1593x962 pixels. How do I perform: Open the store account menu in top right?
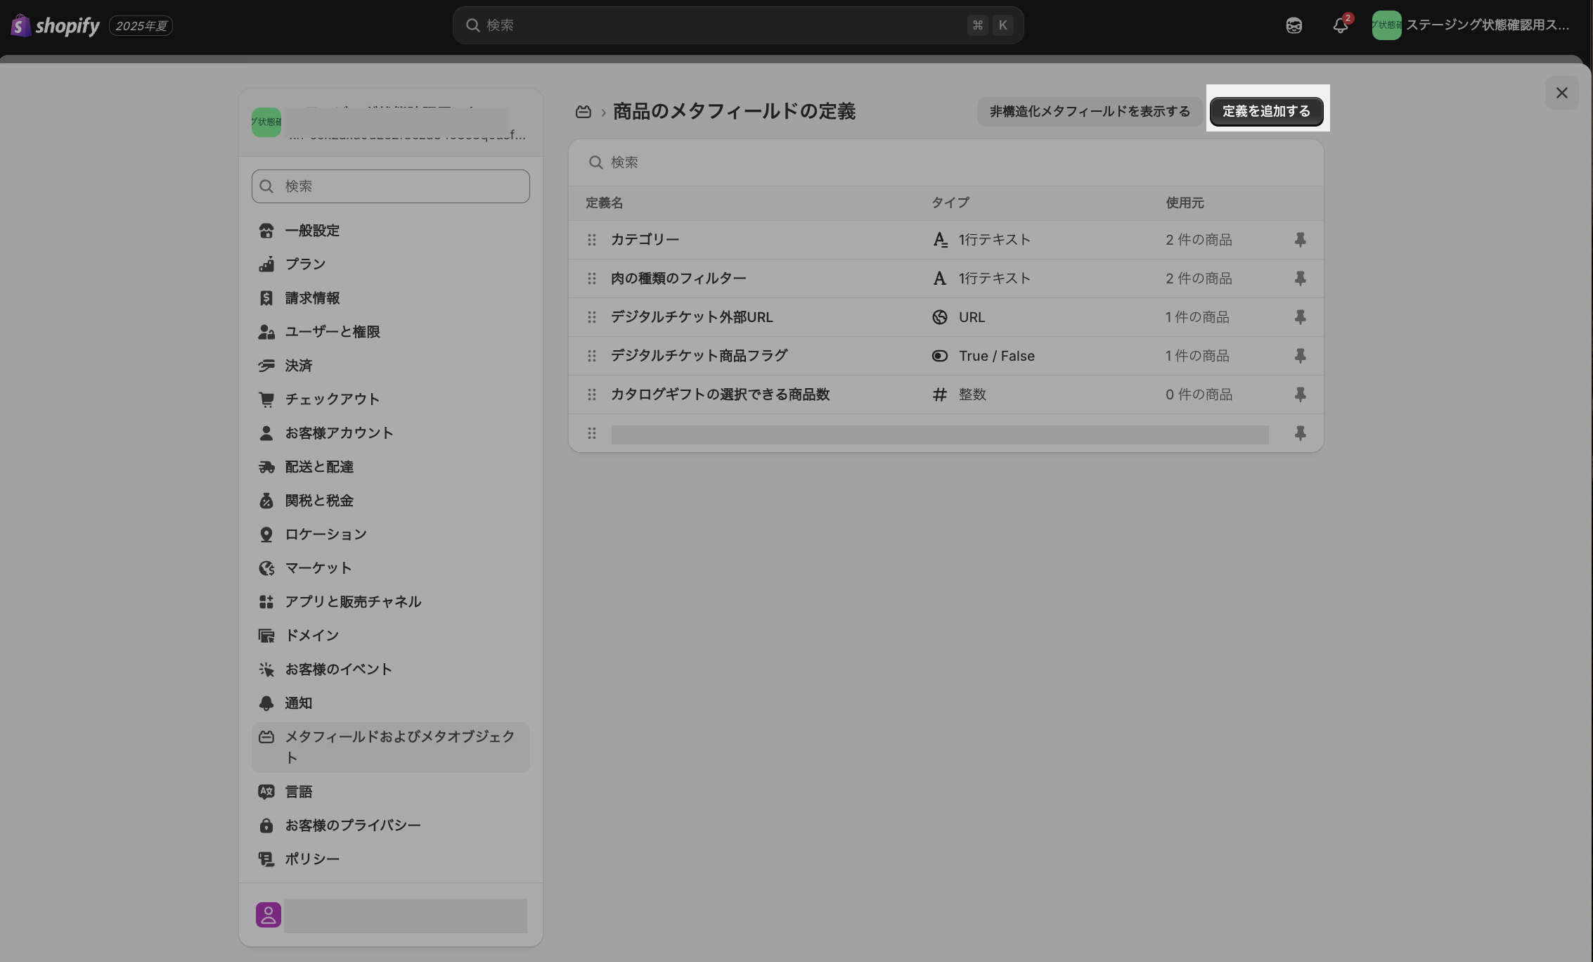tap(1470, 25)
